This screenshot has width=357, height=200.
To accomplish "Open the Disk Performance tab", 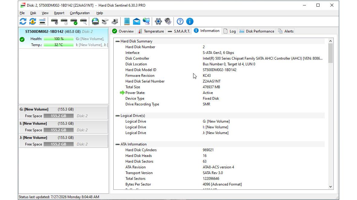I will pos(257,31).
